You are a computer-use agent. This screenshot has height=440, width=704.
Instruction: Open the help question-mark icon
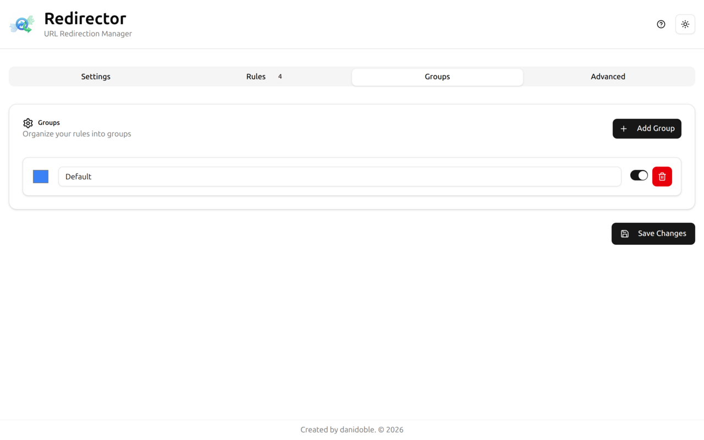click(x=661, y=24)
